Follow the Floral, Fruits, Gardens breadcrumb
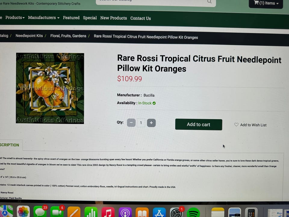The width and height of the screenshot is (289, 217). [x=68, y=36]
